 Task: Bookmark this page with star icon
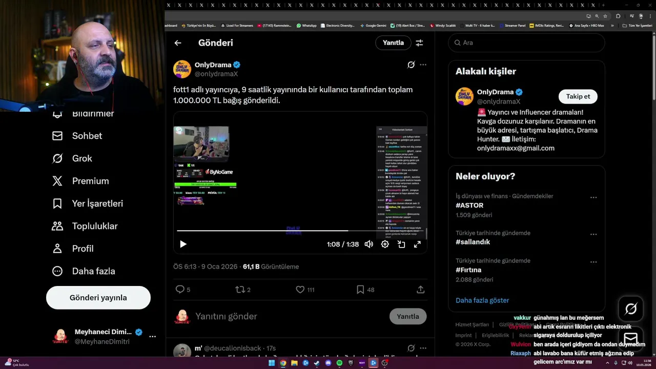605,16
